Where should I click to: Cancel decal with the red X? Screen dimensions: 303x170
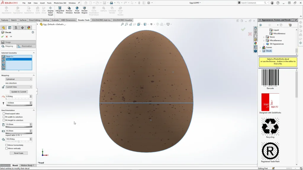7,37
